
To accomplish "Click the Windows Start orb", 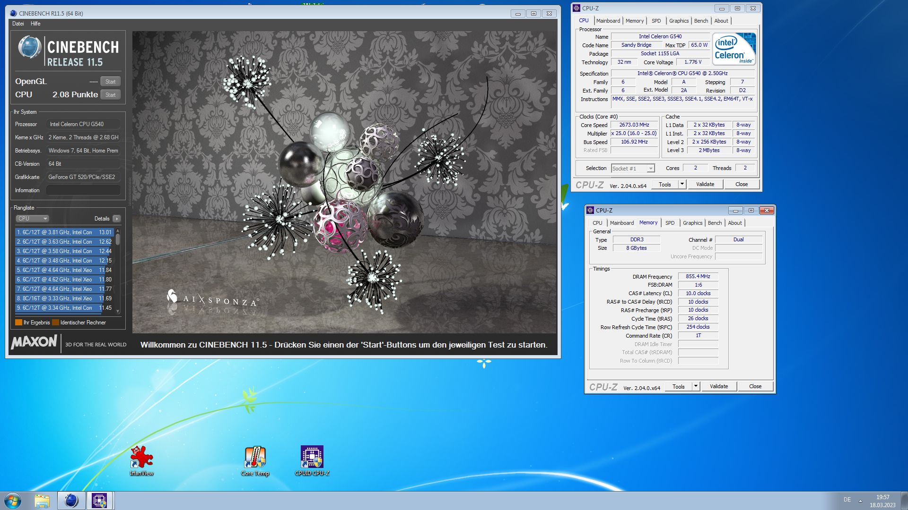I will (13, 501).
